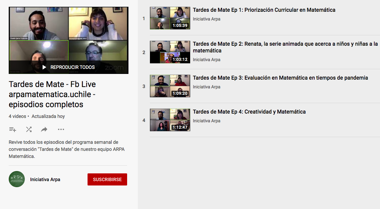Open title Ep 4: Creatividad y Matemática
The height and width of the screenshot is (209, 380).
pyautogui.click(x=249, y=112)
